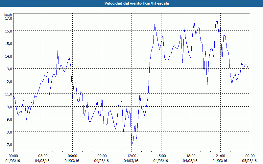The height and width of the screenshot is (164, 263).
Task: Click the lowest wind speed point near 12:00
Action: click(132, 144)
